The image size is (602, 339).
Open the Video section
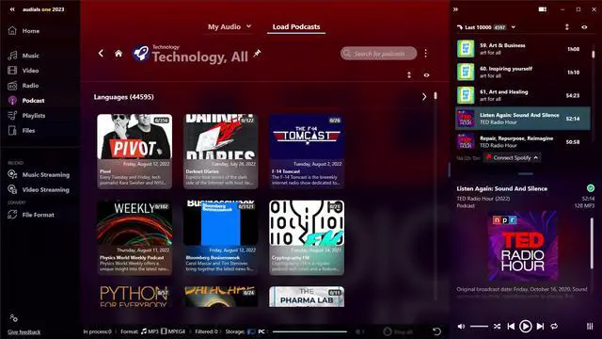[24, 71]
